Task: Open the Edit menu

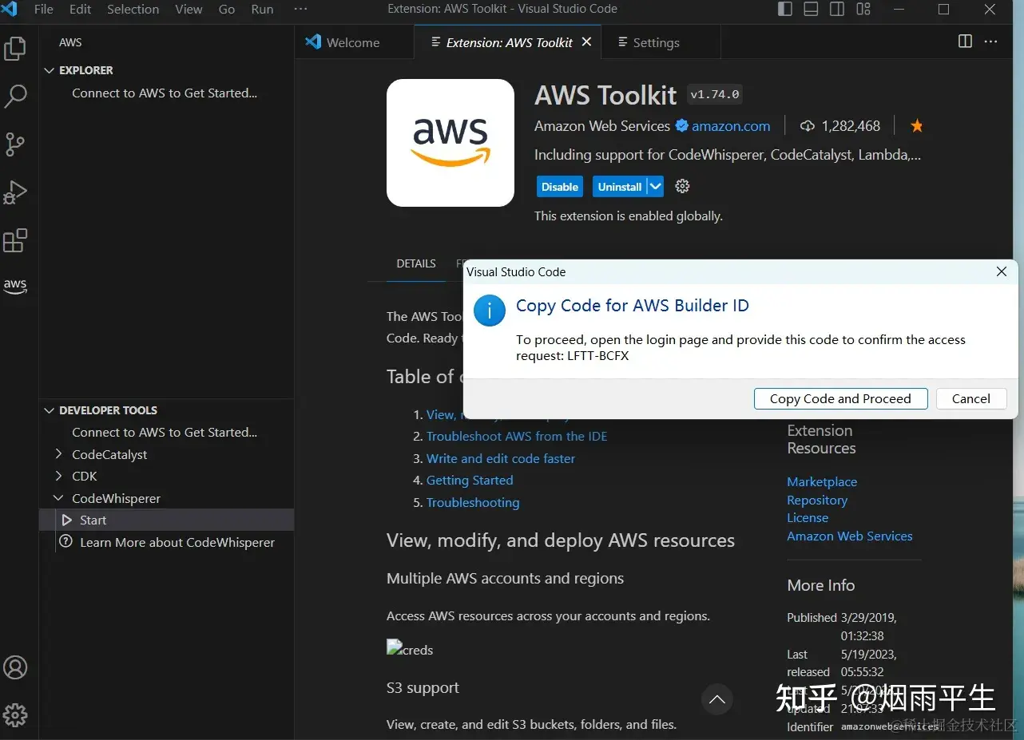Action: 80,10
